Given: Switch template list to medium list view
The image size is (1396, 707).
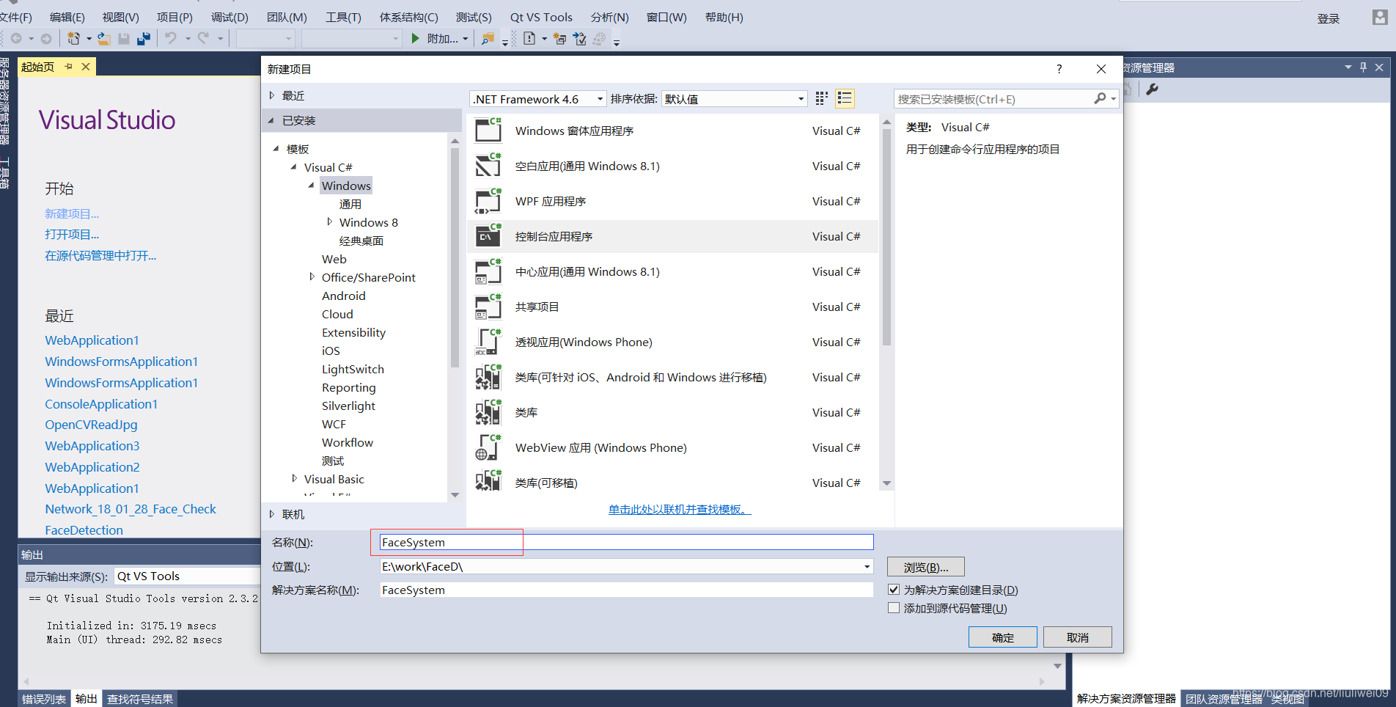Looking at the screenshot, I should tap(845, 98).
